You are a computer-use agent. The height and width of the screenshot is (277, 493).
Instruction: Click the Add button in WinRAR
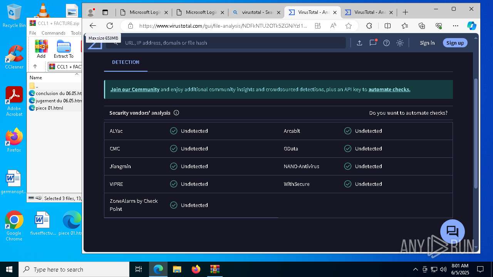click(x=41, y=49)
